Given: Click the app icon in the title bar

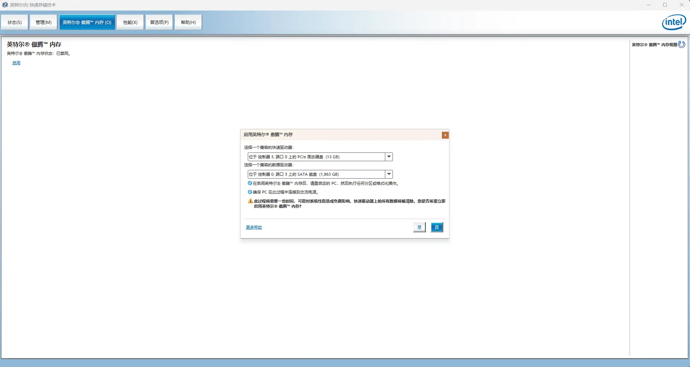Looking at the screenshot, I should pyautogui.click(x=5, y=5).
